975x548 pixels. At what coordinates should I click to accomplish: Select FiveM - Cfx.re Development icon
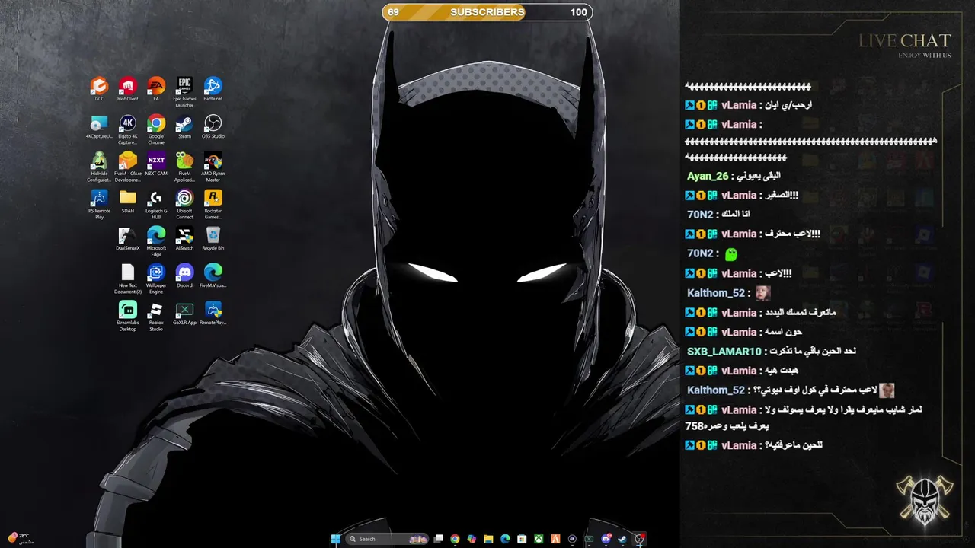[x=127, y=167]
